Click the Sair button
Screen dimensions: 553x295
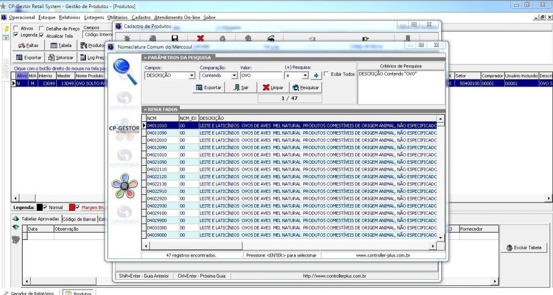[x=241, y=88]
